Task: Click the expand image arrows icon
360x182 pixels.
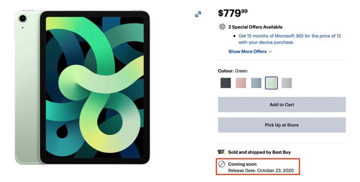Action: click(198, 14)
